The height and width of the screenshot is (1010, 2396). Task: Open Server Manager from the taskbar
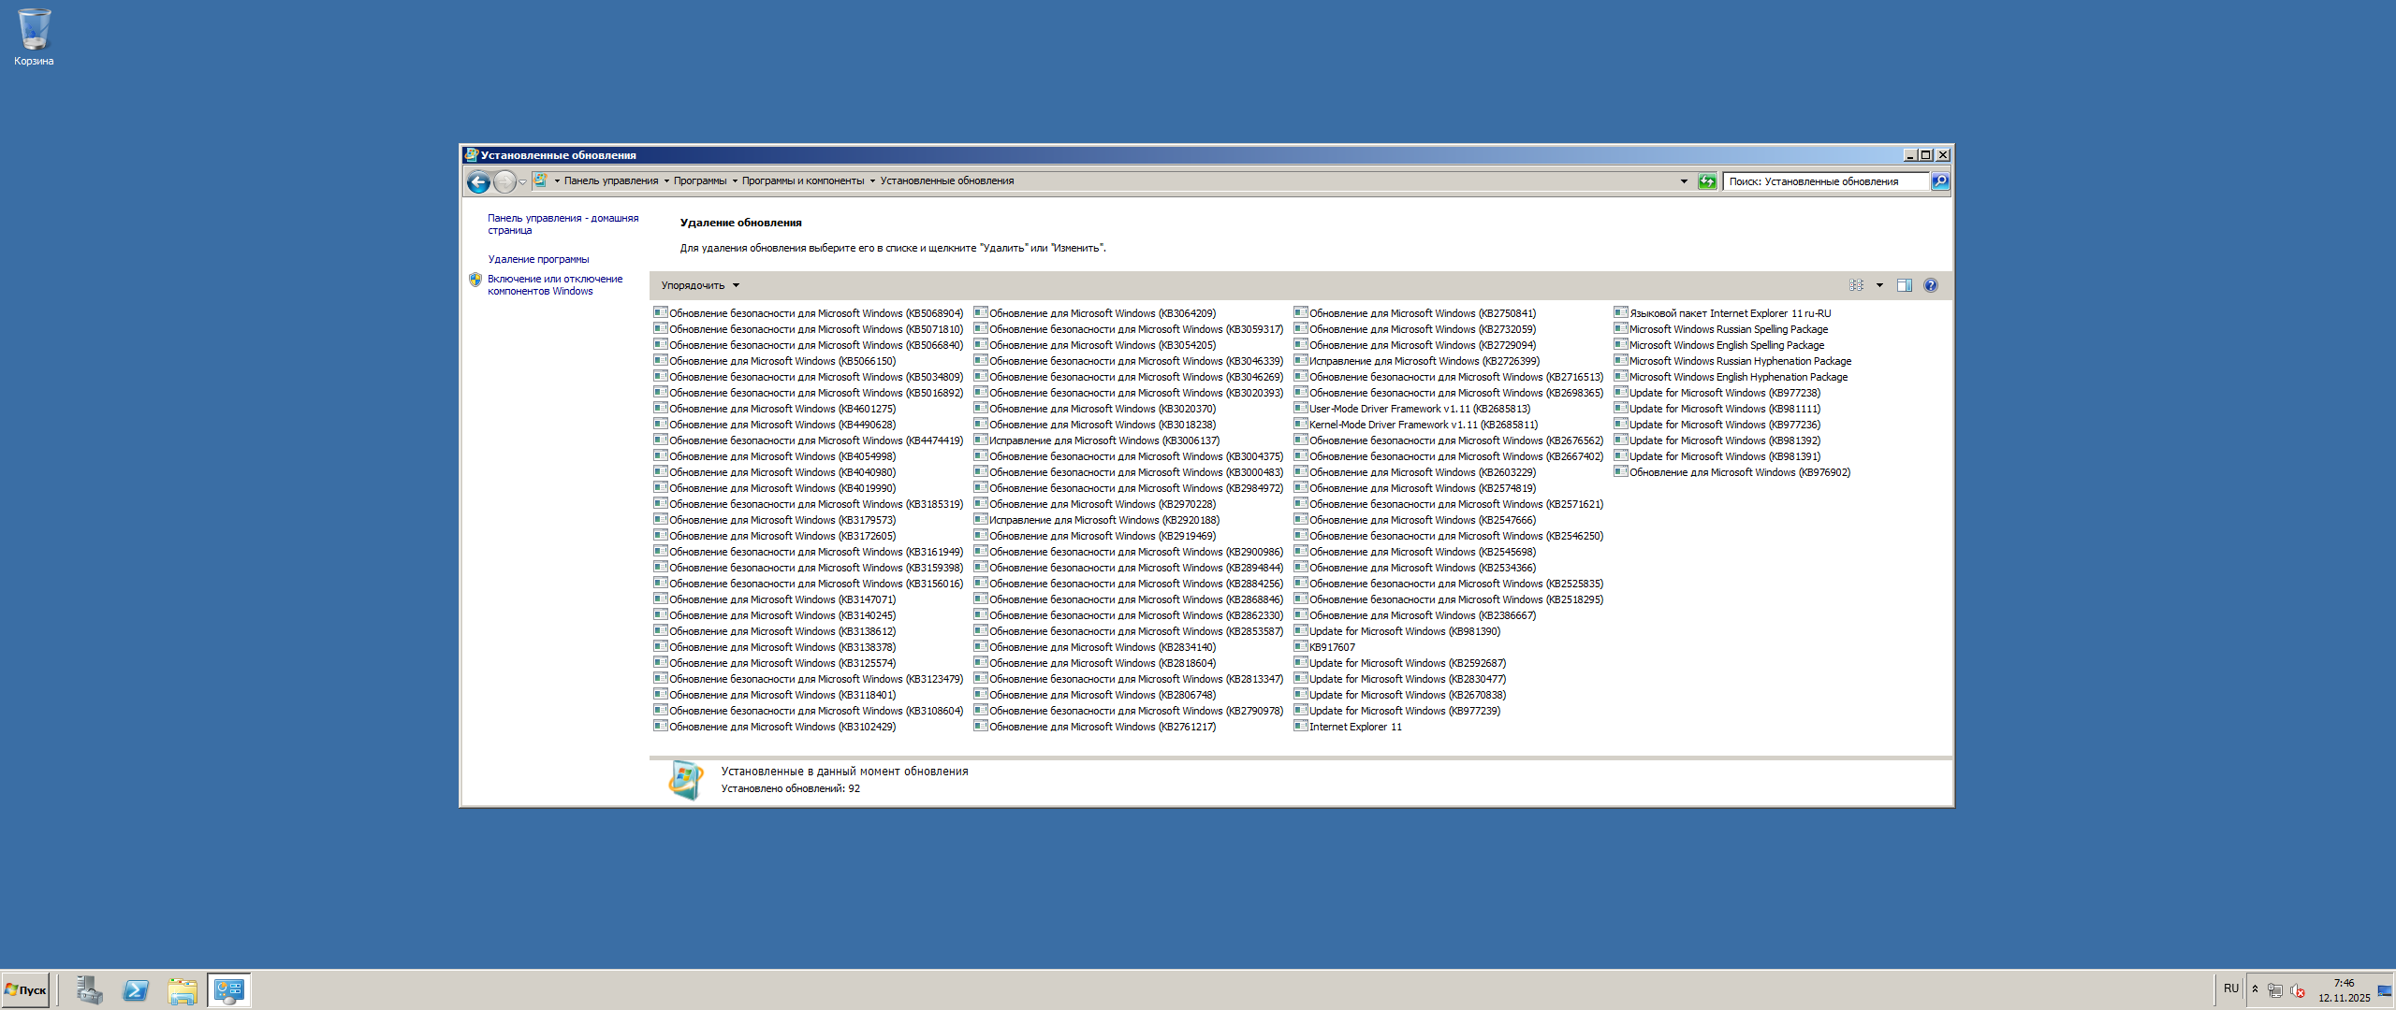(x=89, y=989)
